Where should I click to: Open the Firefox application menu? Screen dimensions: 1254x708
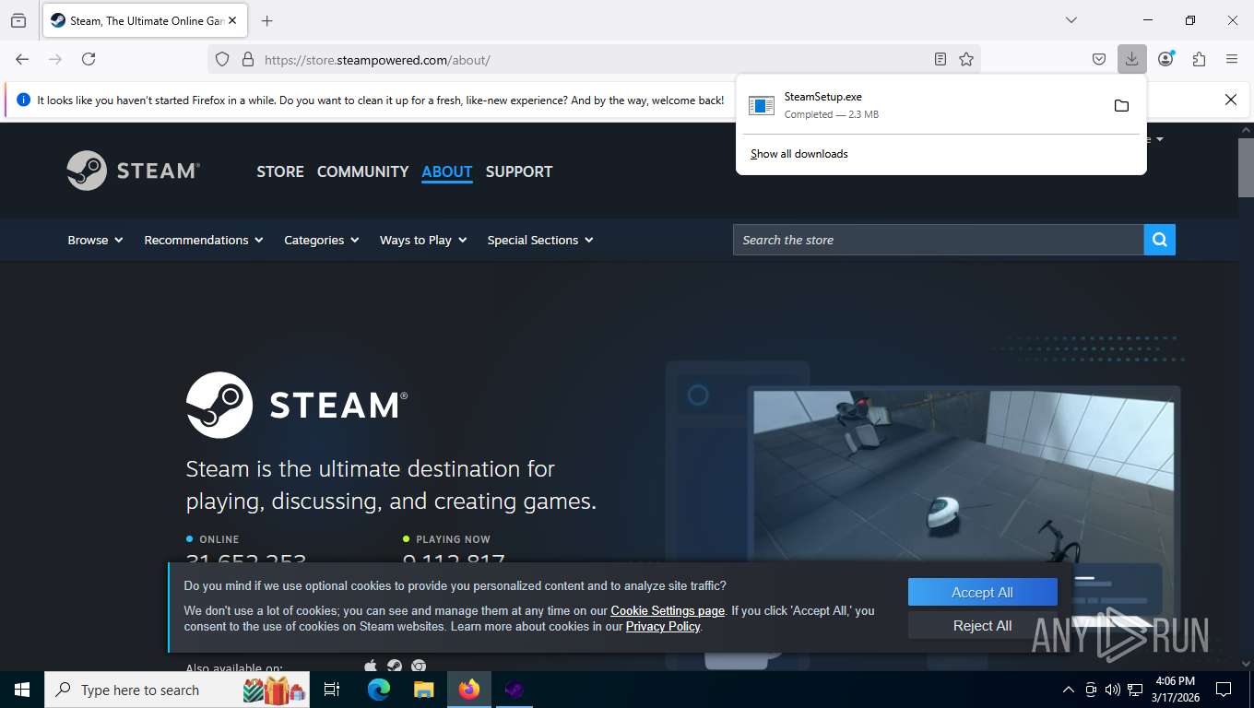coord(1232,59)
